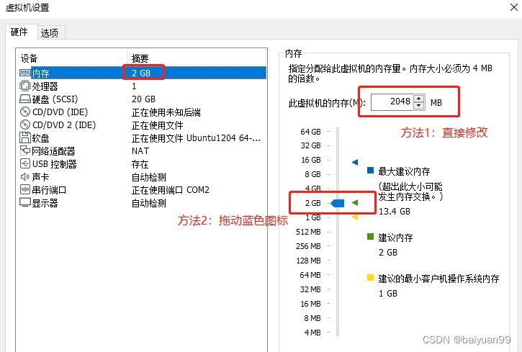Screen dimensions: 522x352
Task: Select the 软盘 device row
Action: [143, 138]
